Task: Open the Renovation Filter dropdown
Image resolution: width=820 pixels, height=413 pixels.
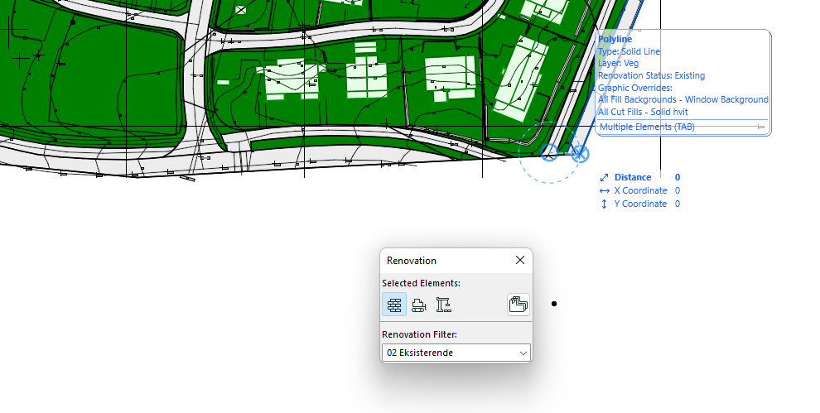Action: pyautogui.click(x=456, y=353)
